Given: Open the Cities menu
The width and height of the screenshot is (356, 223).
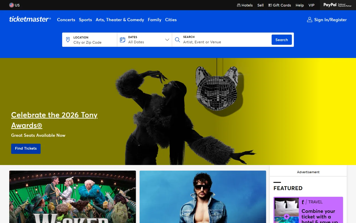Looking at the screenshot, I should coord(171,20).
